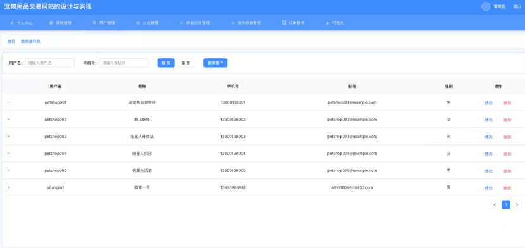Click 删除 for petshop004

pyautogui.click(x=507, y=154)
